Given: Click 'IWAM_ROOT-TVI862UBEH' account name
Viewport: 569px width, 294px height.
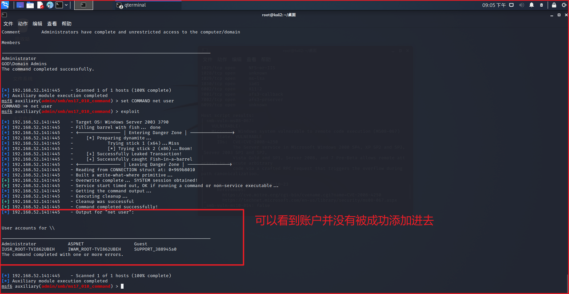Looking at the screenshot, I should [x=94, y=249].
